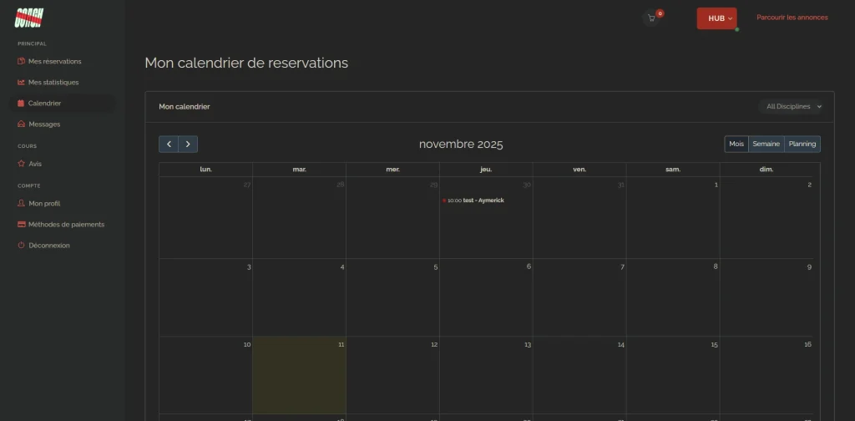
Task: Go to next month arrow
Action: pyautogui.click(x=188, y=144)
